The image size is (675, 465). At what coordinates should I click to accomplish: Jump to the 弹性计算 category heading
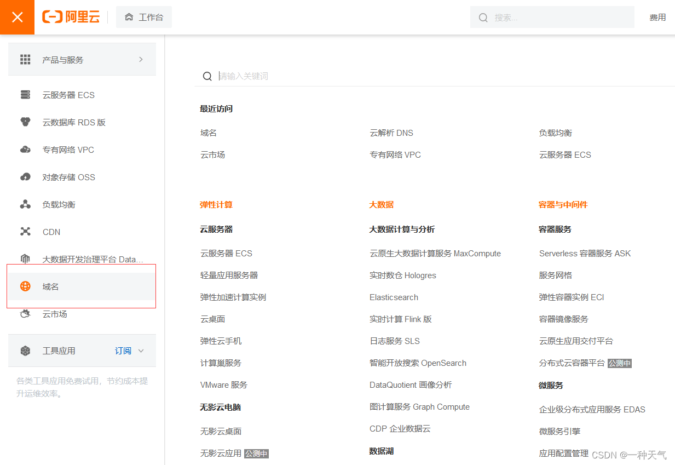(216, 204)
